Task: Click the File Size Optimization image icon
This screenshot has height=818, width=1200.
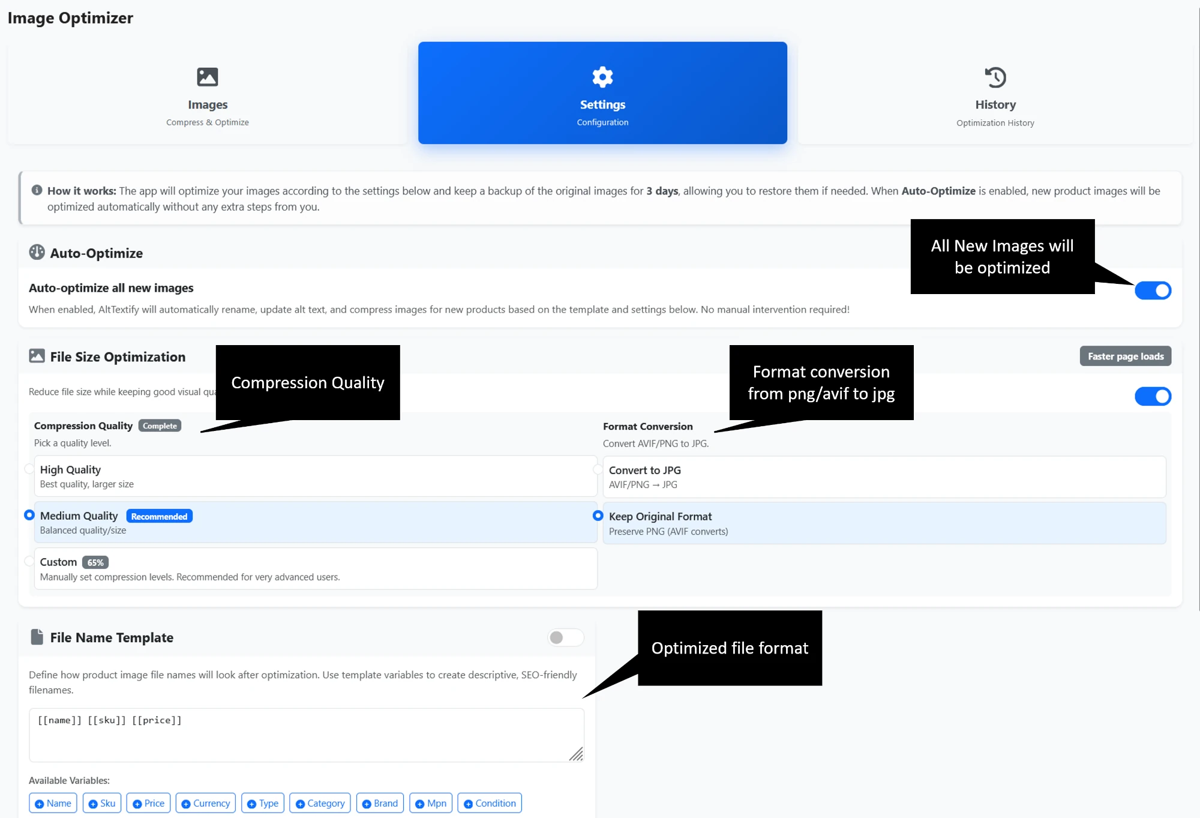Action: point(37,356)
